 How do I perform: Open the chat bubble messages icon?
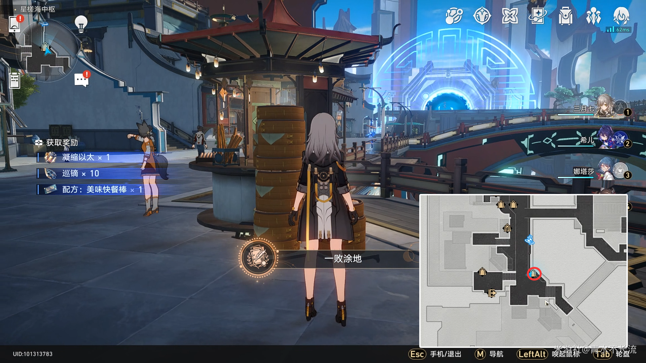81,80
